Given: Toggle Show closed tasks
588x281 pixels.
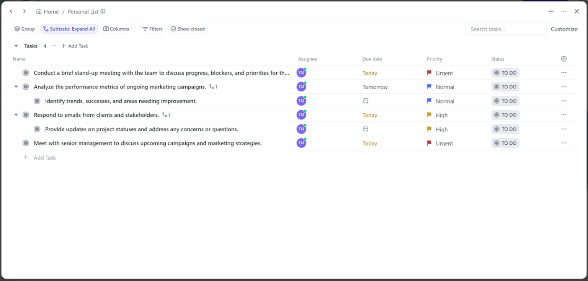Looking at the screenshot, I should point(188,28).
